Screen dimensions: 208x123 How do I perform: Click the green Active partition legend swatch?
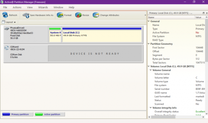[39, 114]
